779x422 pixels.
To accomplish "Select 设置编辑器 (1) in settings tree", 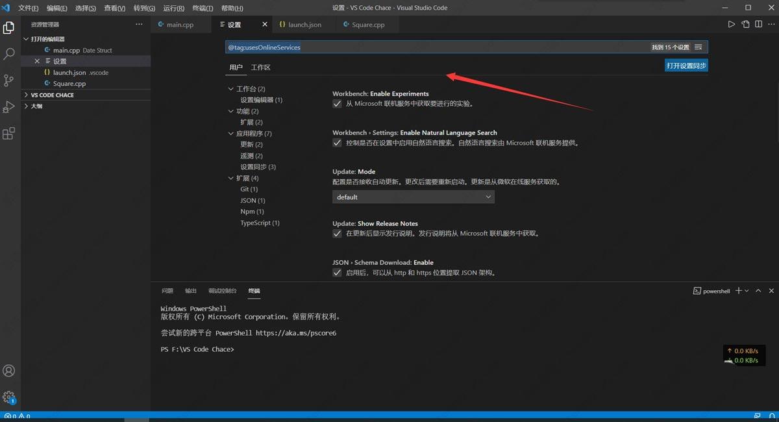I will 261,100.
